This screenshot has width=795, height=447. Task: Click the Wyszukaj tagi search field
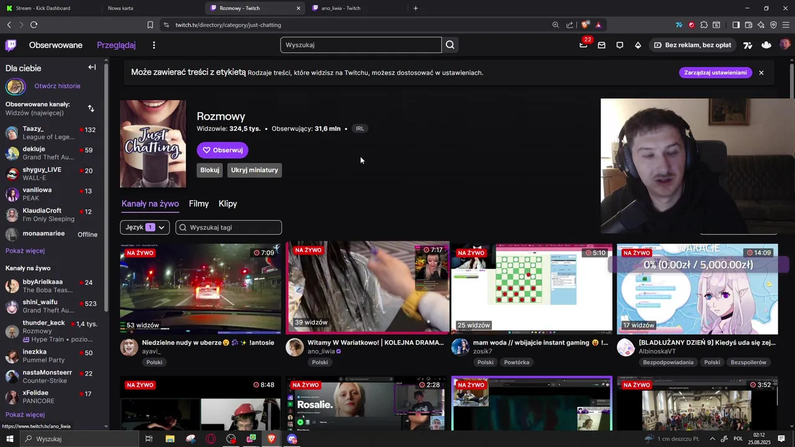point(229,227)
